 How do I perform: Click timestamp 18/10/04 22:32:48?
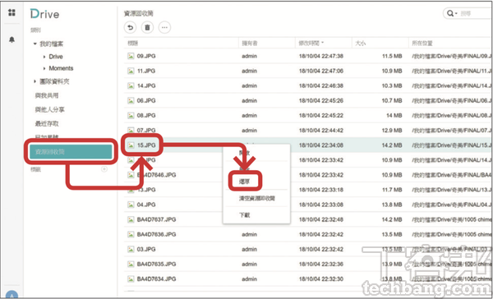(x=320, y=219)
